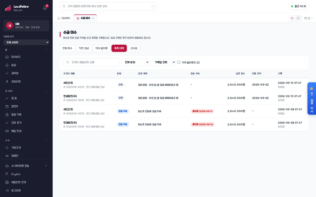
Task: Open the 전체 방법 filter dropdown
Action: [x=135, y=62]
